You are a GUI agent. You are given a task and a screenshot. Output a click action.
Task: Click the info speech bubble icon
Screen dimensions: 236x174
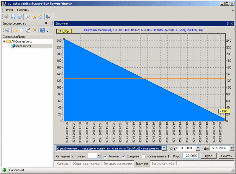click(27, 17)
